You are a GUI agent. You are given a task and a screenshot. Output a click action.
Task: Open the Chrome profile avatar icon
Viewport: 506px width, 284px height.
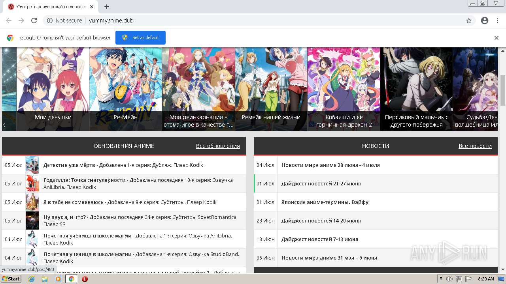(x=485, y=21)
